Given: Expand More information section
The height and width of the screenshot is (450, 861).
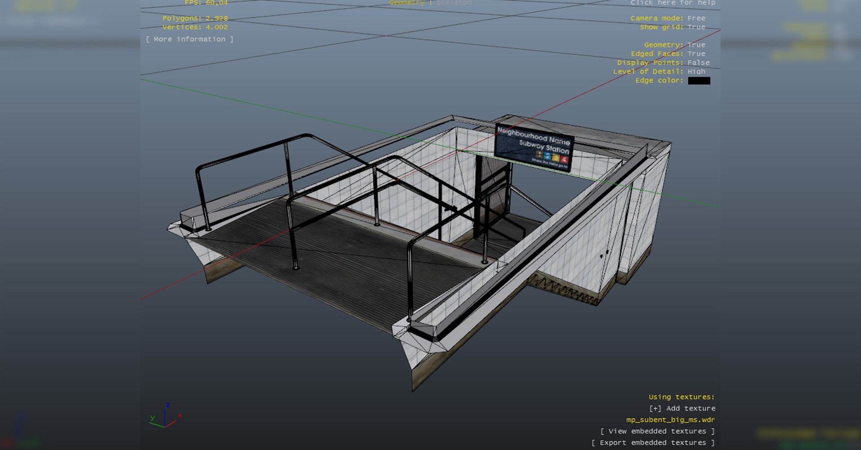Looking at the screenshot, I should [189, 39].
